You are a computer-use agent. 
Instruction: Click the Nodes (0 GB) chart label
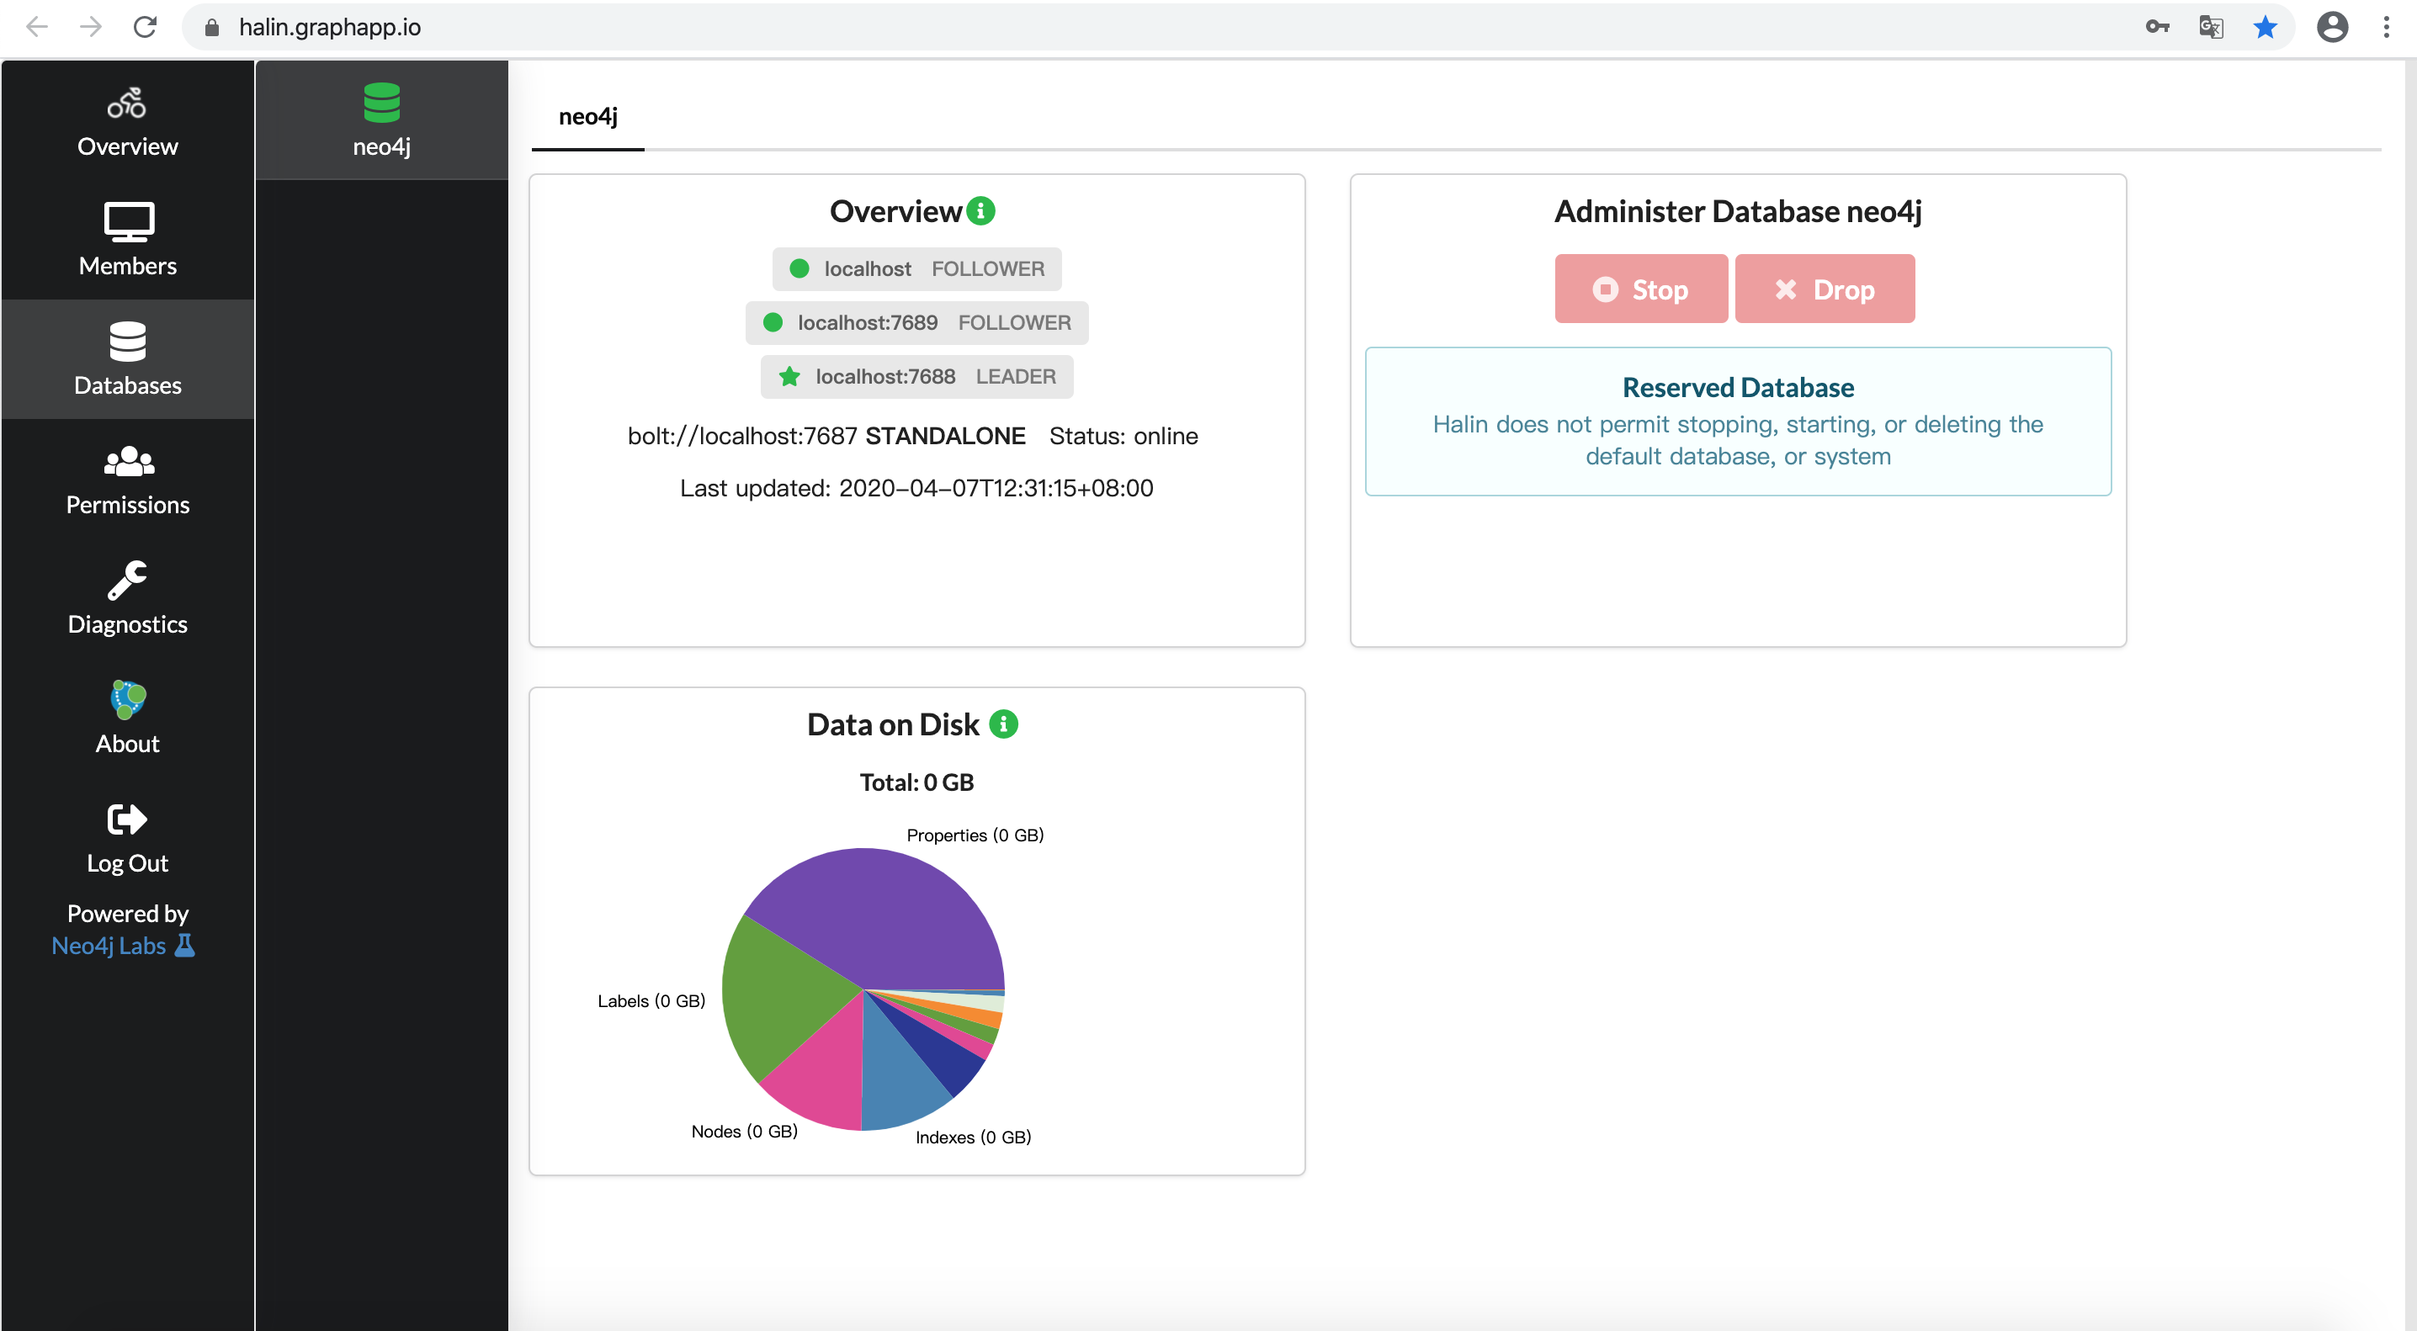(744, 1132)
